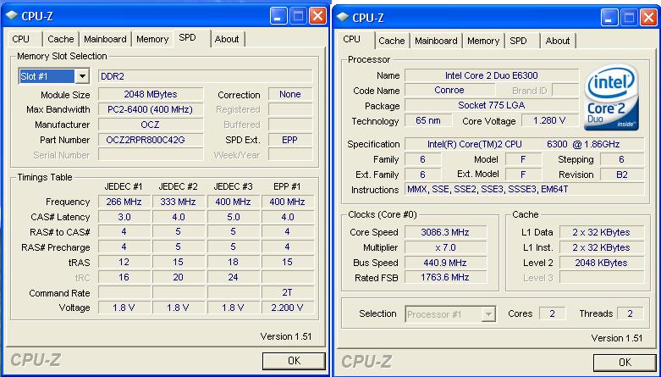Image resolution: width=661 pixels, height=377 pixels.
Task: Click the JEDEC #1 tRAS value 12
Action: click(124, 262)
